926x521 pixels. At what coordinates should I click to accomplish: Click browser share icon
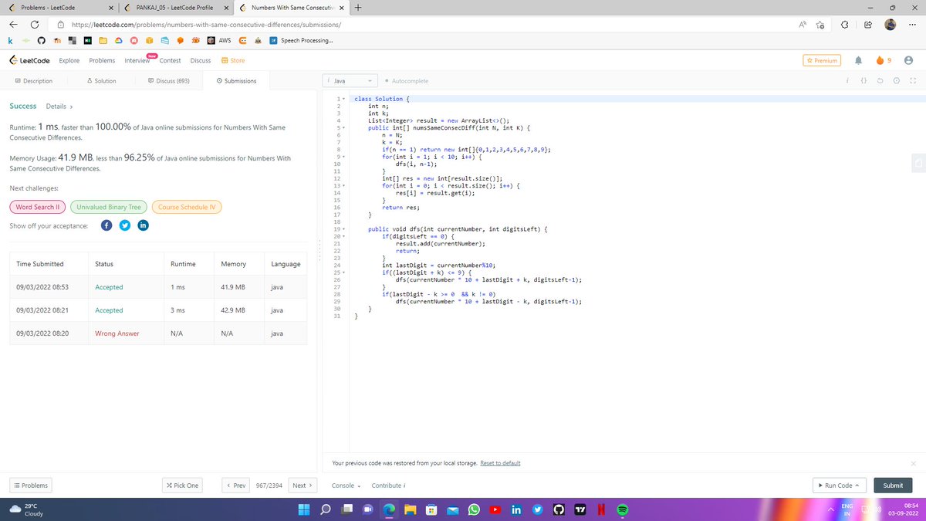(867, 25)
